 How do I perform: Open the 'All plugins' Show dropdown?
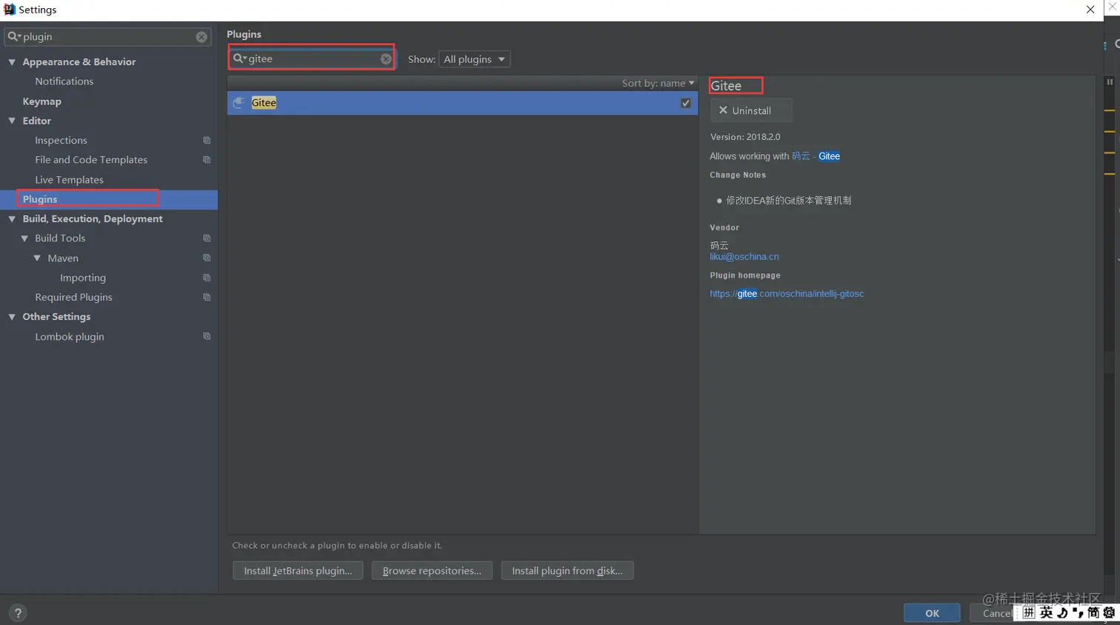point(474,59)
